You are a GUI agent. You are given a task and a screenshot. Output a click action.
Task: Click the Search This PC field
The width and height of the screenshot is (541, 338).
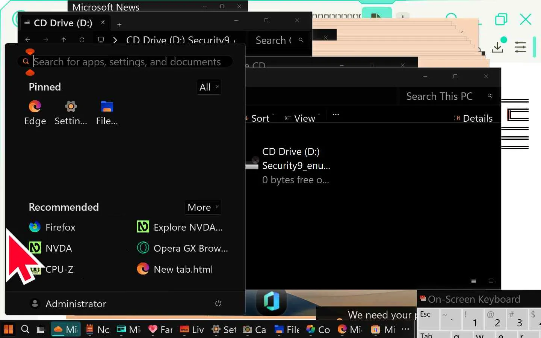pyautogui.click(x=439, y=96)
